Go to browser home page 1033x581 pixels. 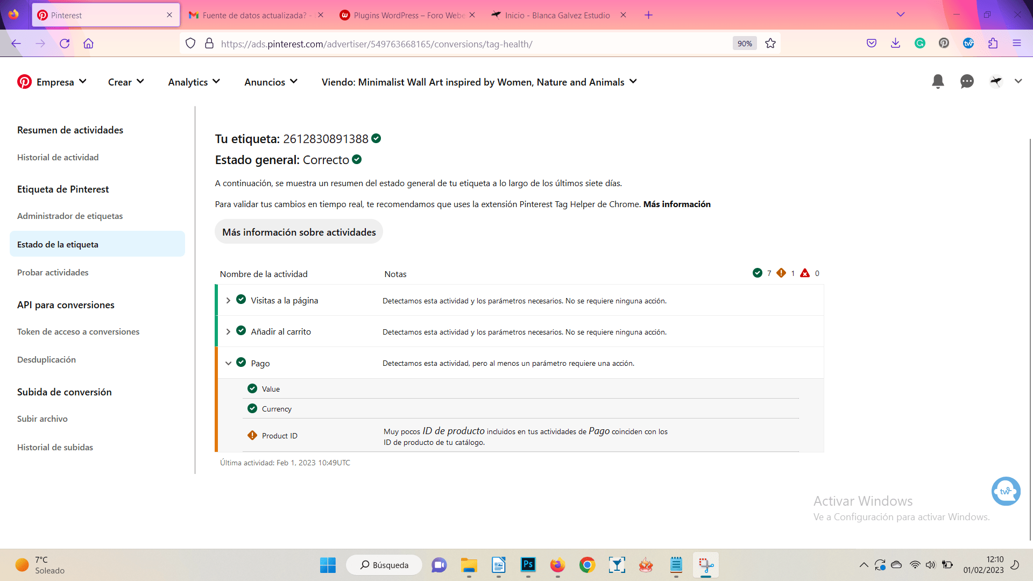88,44
